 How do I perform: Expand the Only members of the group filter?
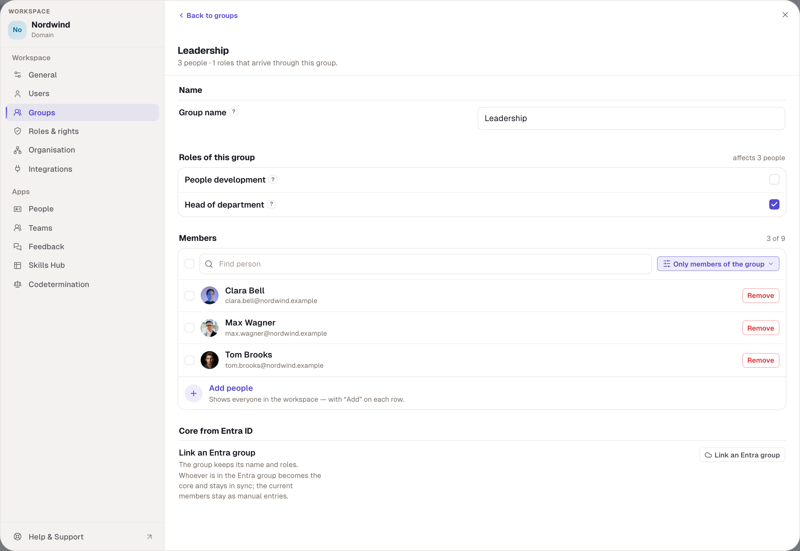(718, 264)
